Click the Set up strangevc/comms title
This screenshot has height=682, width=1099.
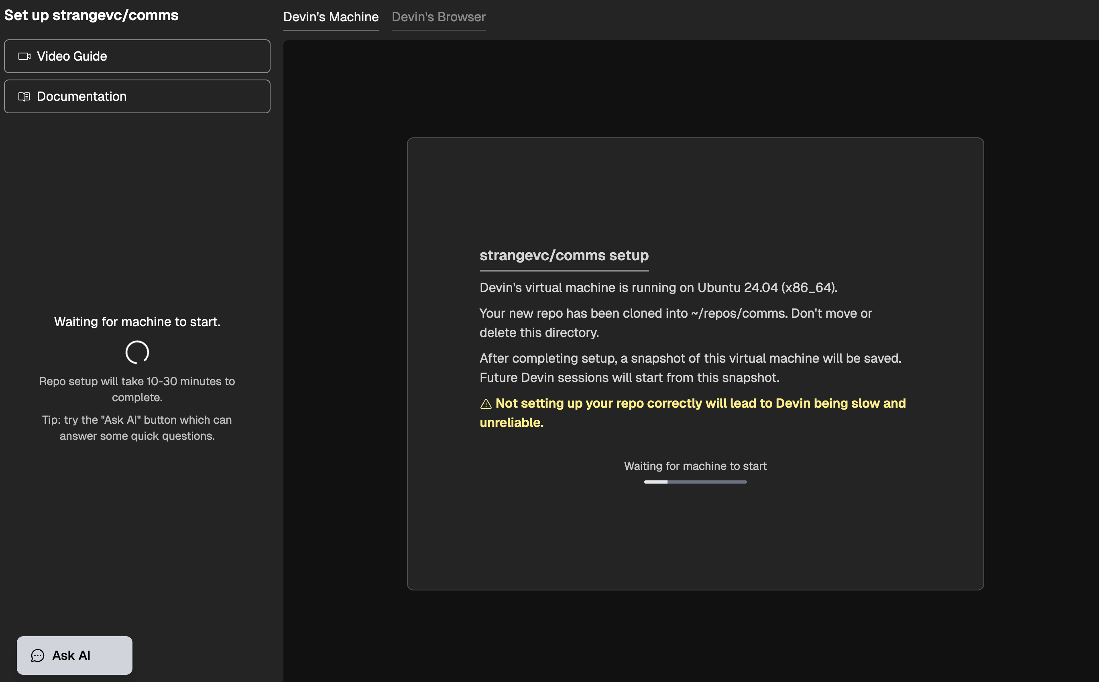91,15
